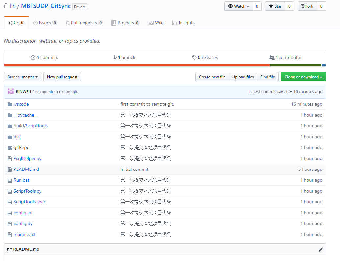
Task: Click Create new file button
Action: [212, 77]
